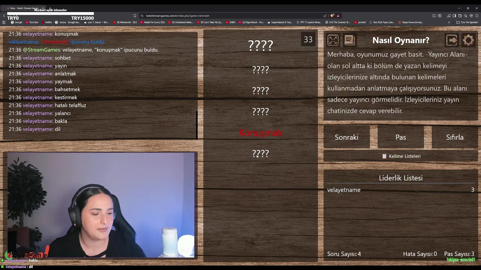This screenshot has height=270, width=481.
Task: Click the countdown timer showing 33
Action: pyautogui.click(x=308, y=39)
